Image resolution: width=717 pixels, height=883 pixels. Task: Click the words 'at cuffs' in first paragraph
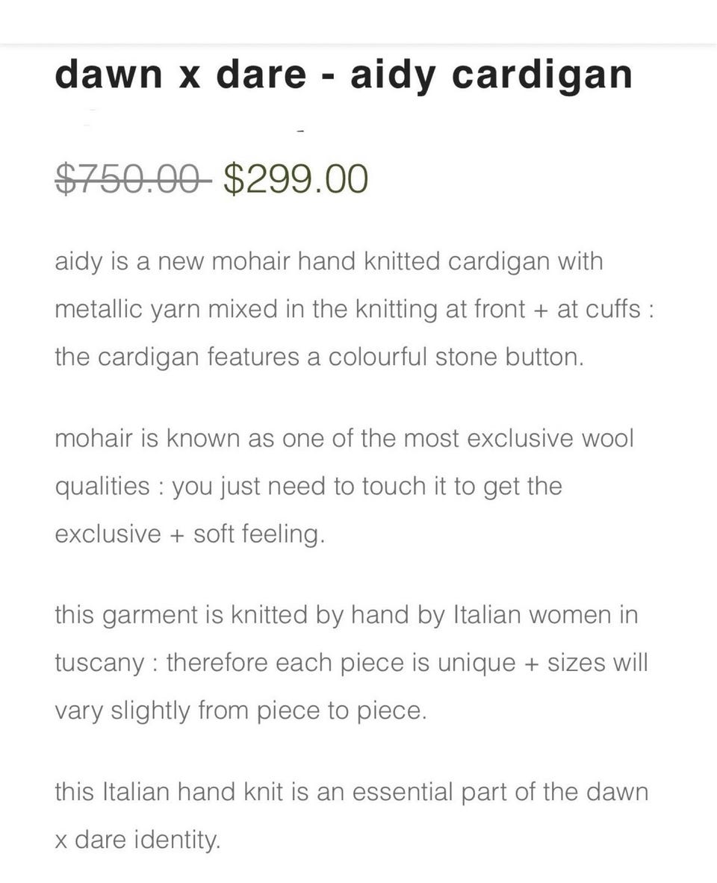point(597,309)
